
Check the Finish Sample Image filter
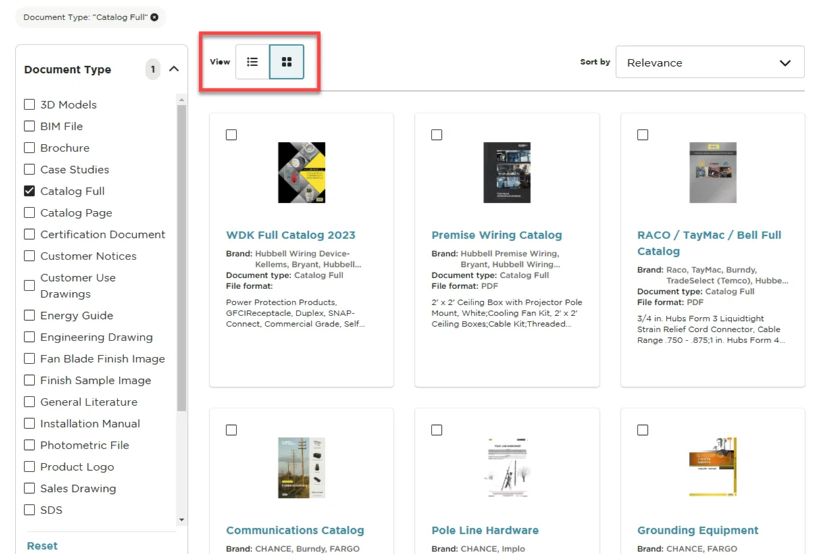pos(30,380)
